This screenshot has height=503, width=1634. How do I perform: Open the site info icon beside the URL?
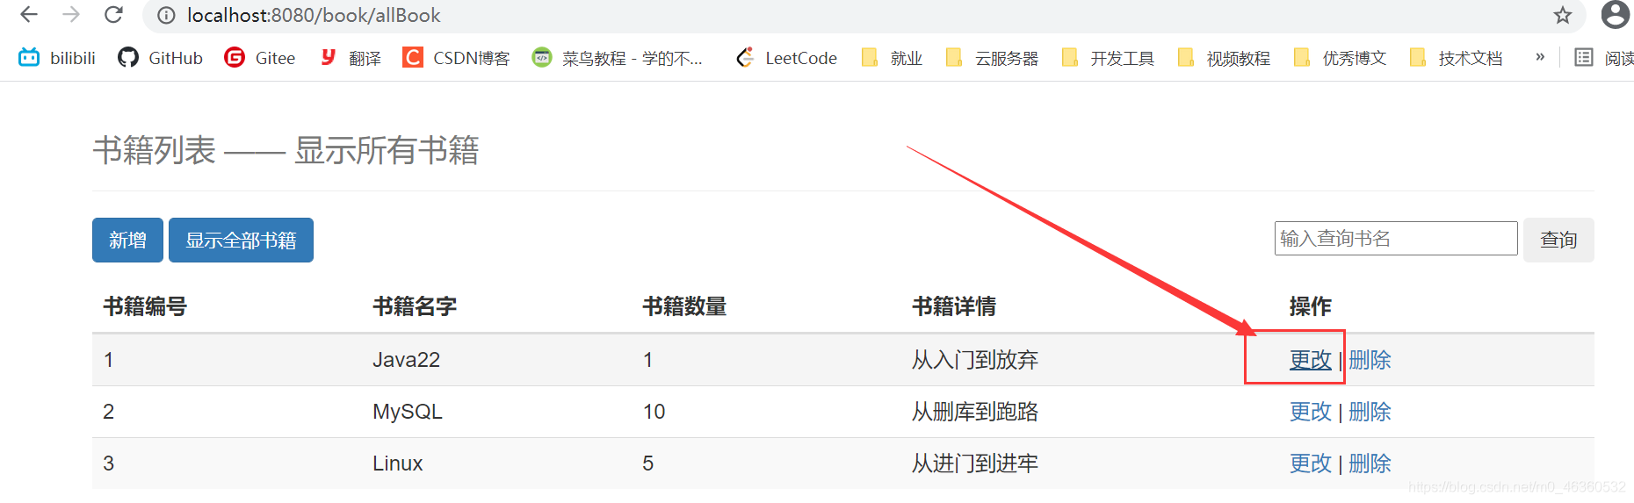[166, 15]
